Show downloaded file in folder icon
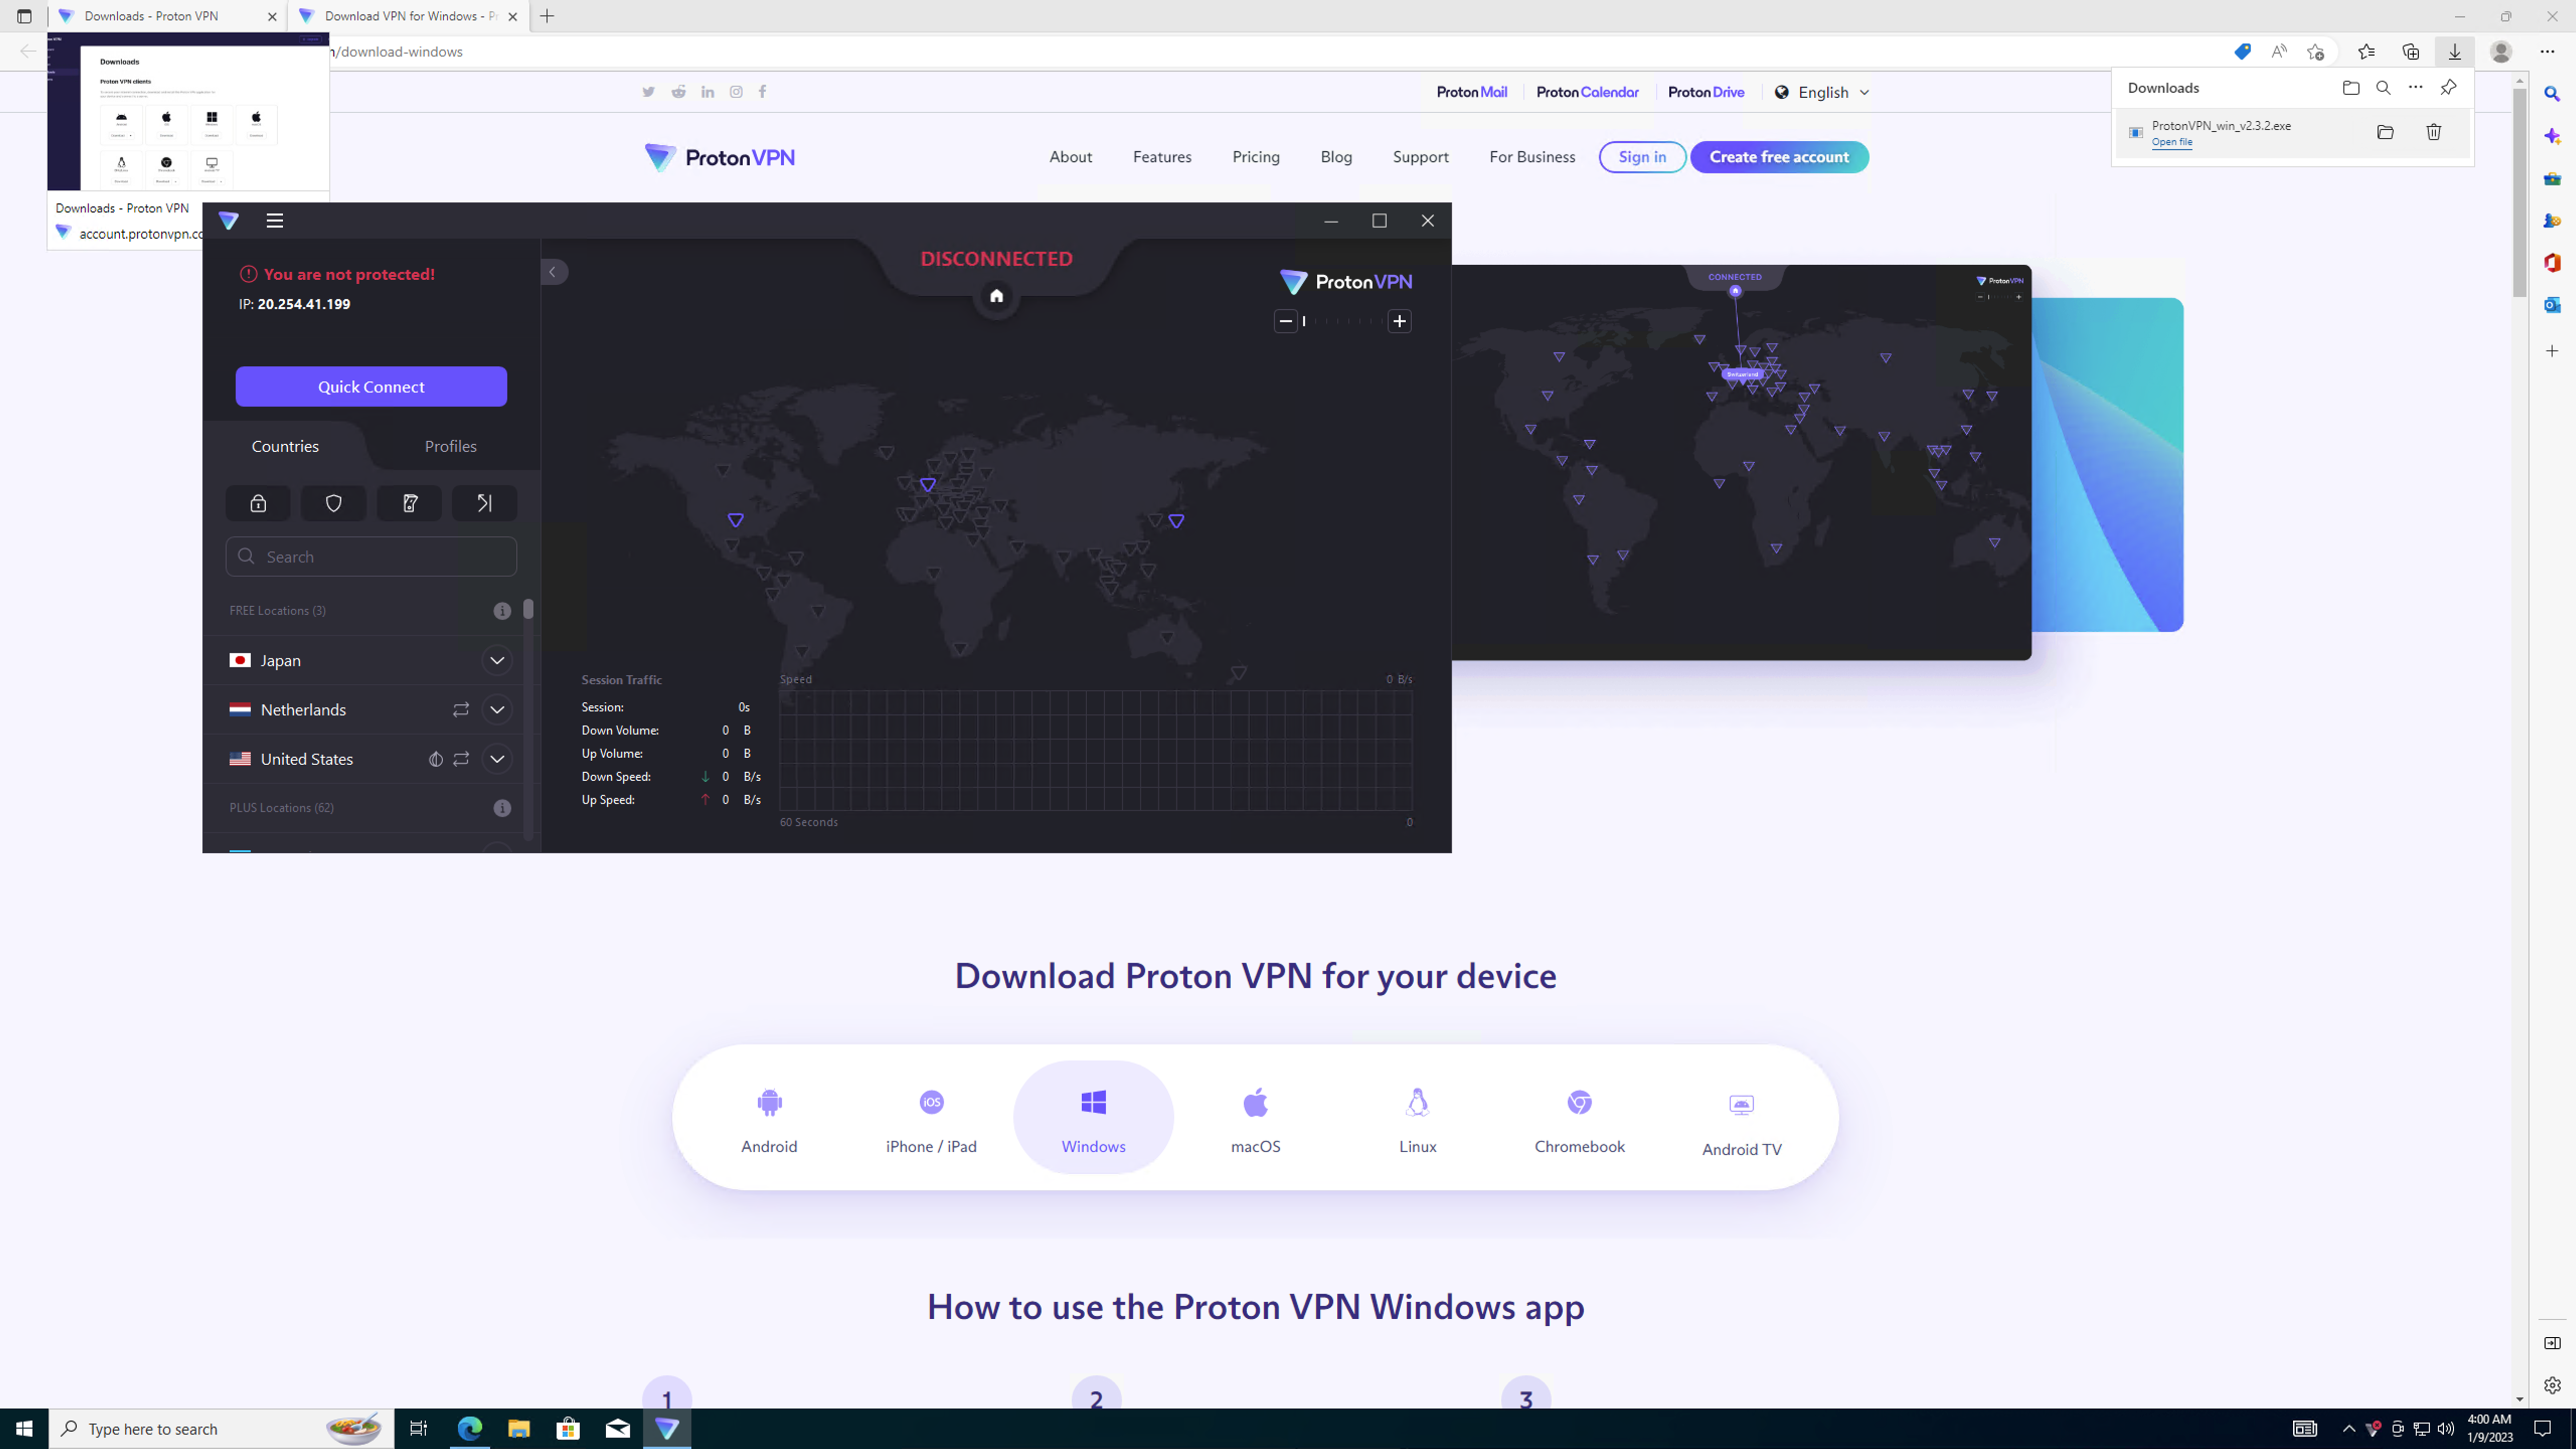2576x1449 pixels. (2385, 132)
